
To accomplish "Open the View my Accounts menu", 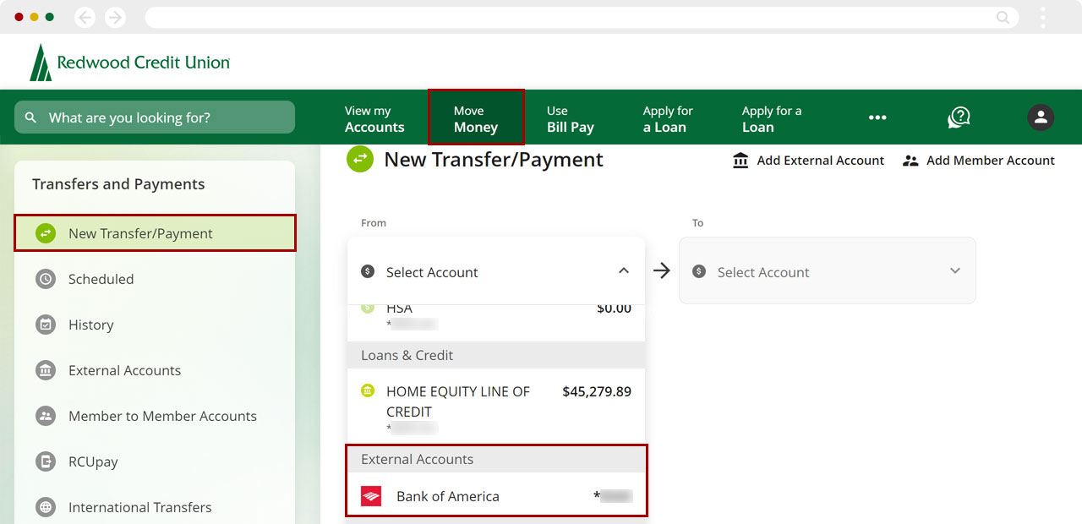I will coord(374,119).
